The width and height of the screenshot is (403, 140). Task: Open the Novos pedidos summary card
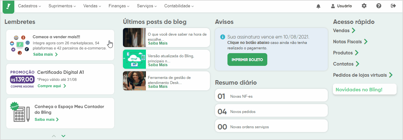pyautogui.click(x=271, y=112)
